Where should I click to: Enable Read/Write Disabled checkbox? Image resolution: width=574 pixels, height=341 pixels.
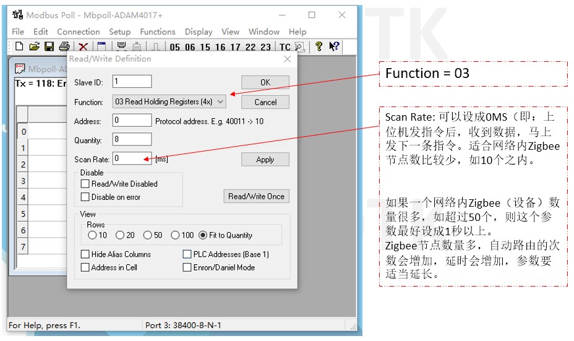pos(85,184)
